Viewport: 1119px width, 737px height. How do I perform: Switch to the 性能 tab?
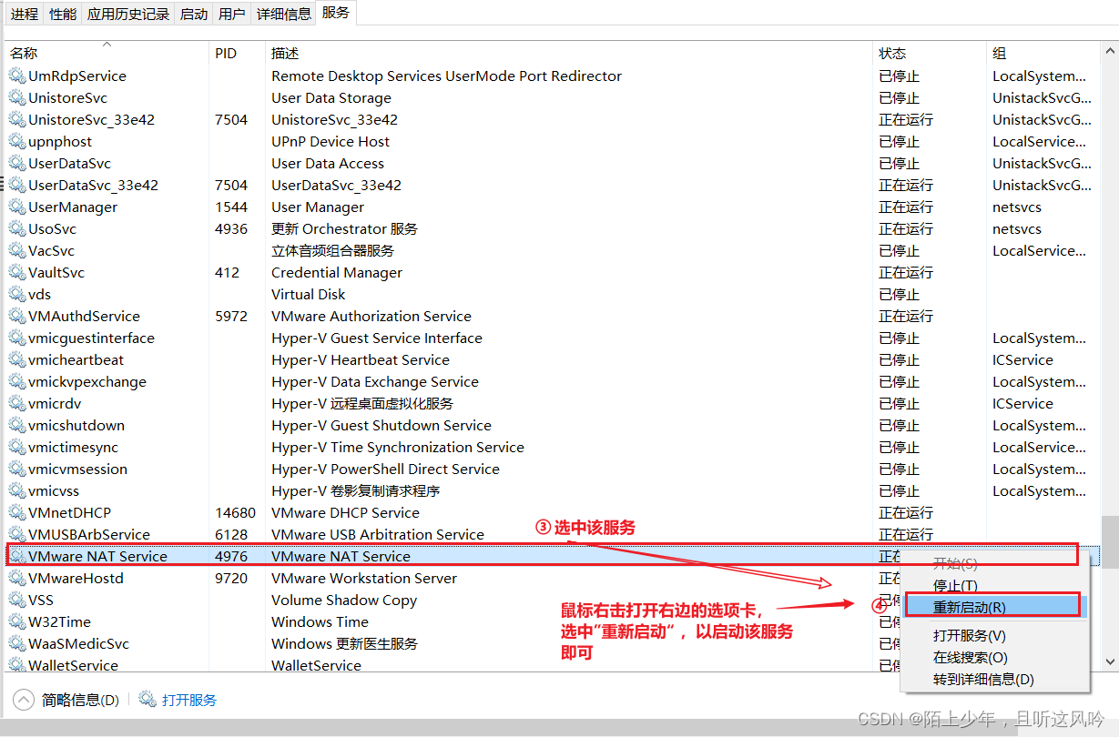[x=63, y=14]
